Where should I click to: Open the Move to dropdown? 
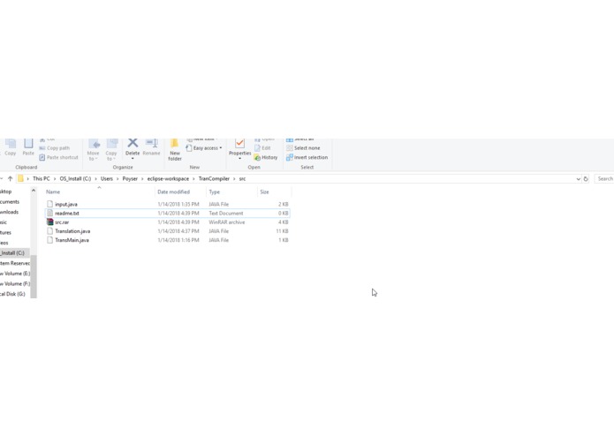tap(93, 149)
